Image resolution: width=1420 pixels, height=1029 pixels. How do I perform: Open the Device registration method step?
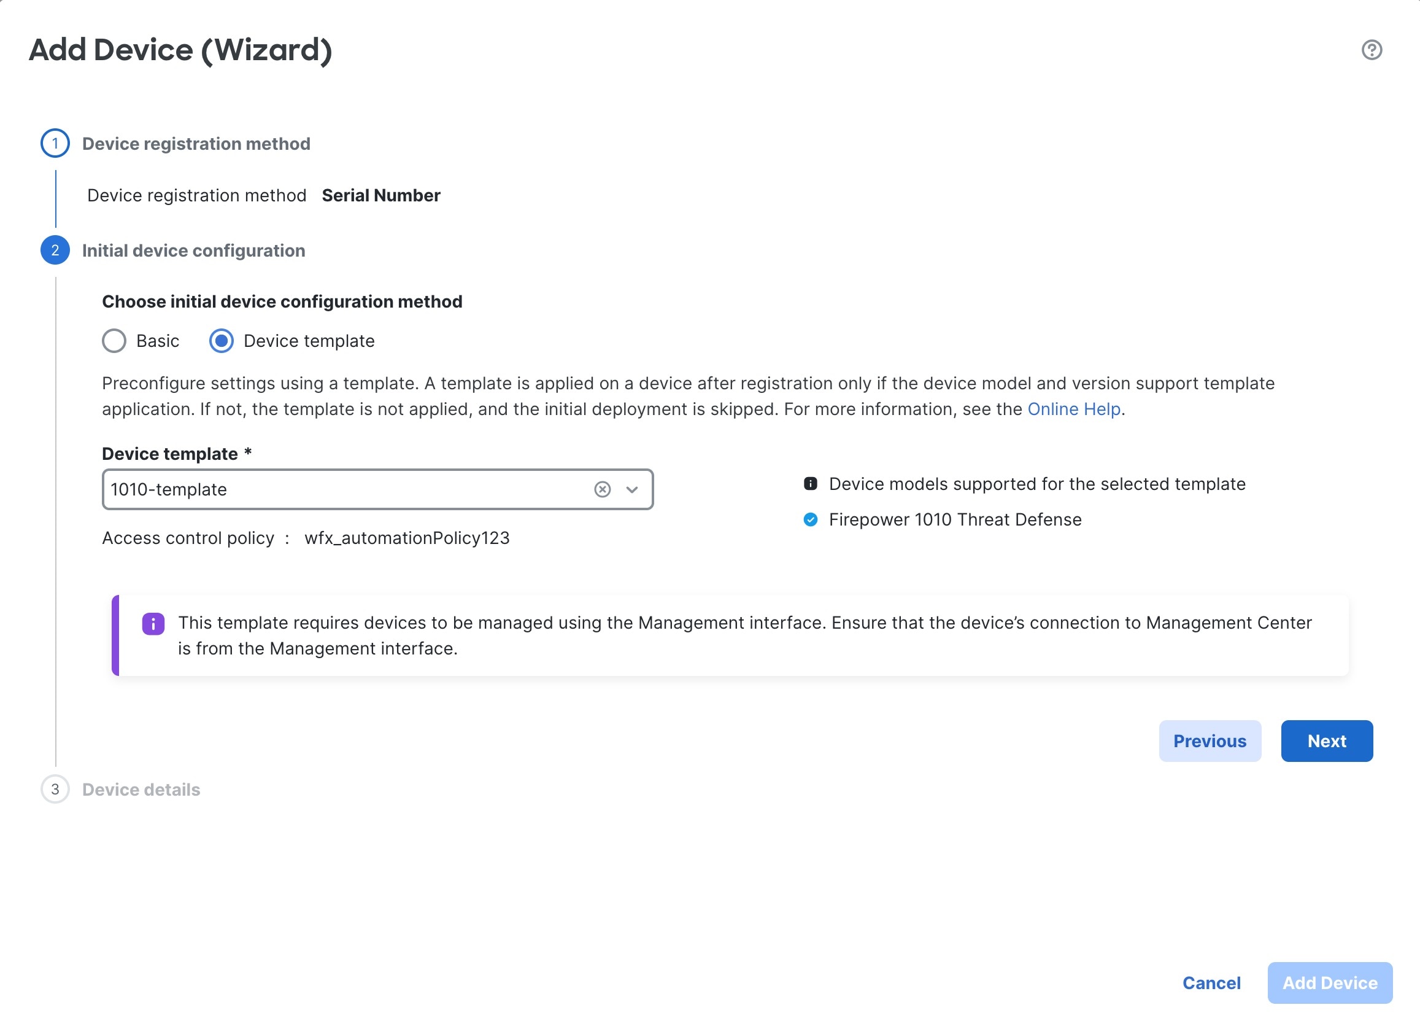click(x=196, y=144)
